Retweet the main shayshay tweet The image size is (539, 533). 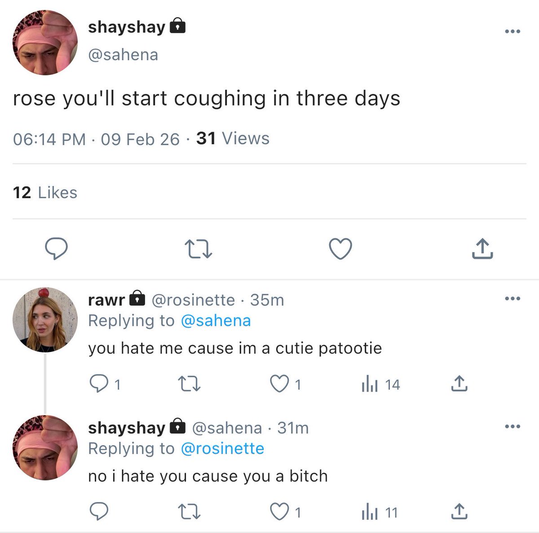coord(198,249)
